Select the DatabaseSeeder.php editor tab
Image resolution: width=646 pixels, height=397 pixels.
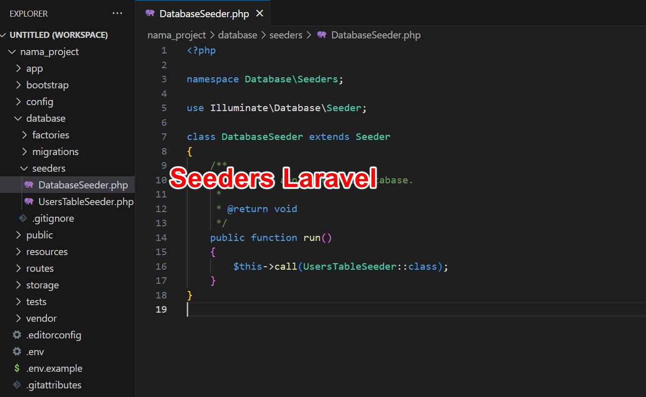pos(203,14)
